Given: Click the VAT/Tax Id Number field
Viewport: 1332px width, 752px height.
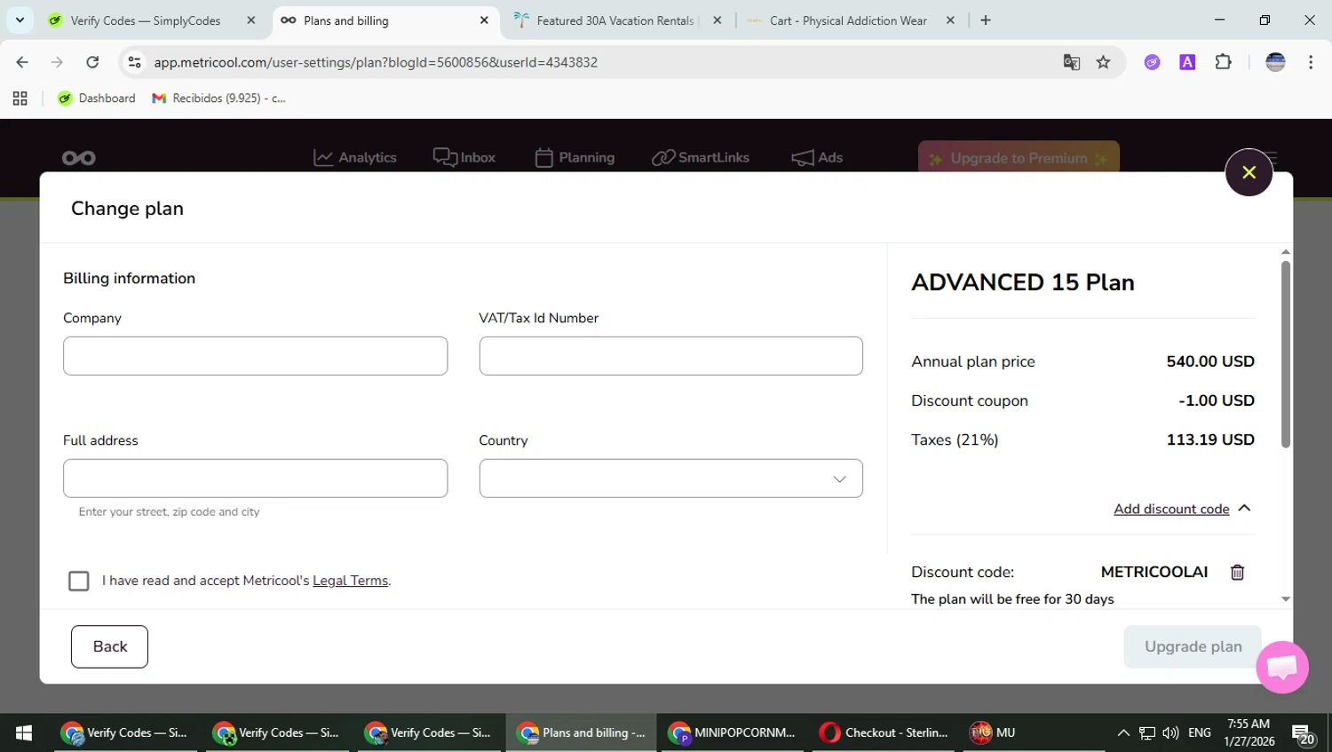Looking at the screenshot, I should click(670, 356).
